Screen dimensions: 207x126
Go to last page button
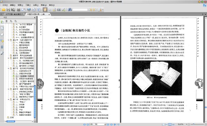point(111,124)
